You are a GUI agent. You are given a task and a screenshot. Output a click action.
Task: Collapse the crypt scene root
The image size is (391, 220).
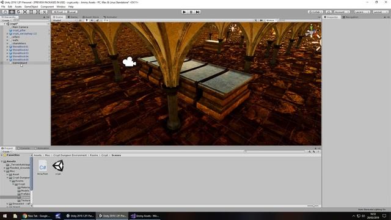click(x=4, y=24)
